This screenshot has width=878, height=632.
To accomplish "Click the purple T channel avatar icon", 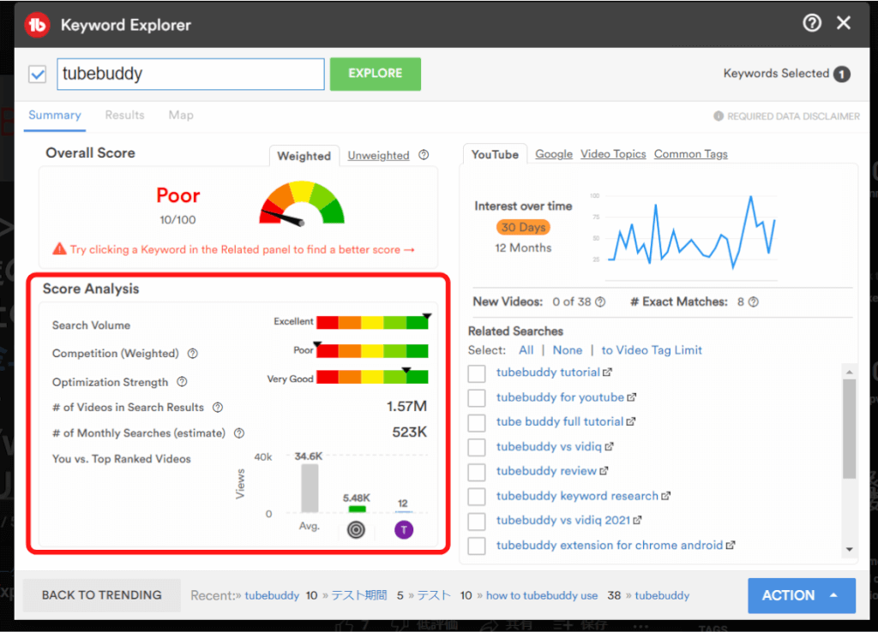I will click(x=404, y=529).
